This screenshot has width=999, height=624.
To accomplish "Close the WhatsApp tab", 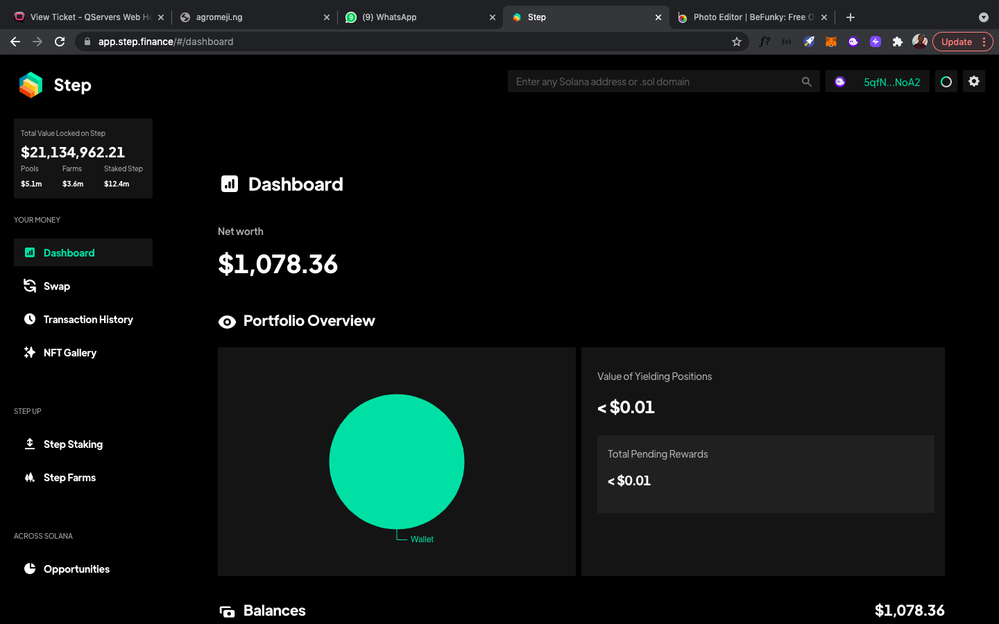I will pos(493,17).
